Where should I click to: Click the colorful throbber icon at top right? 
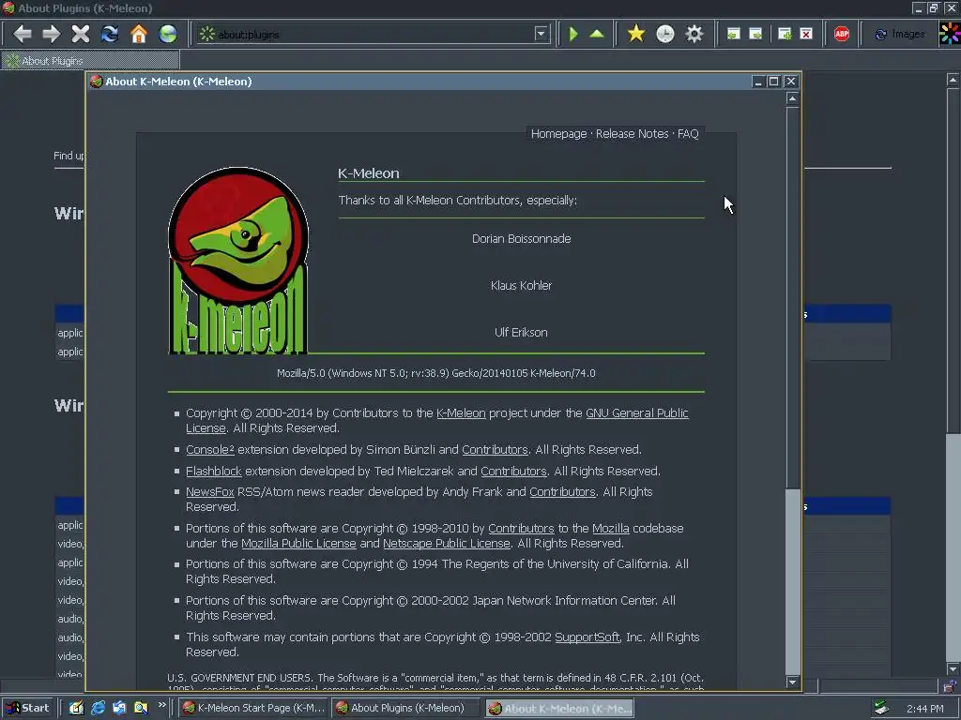pos(950,34)
